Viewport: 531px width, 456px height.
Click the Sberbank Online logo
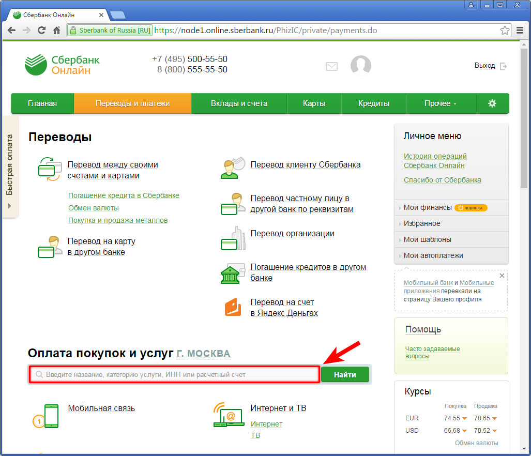(63, 65)
